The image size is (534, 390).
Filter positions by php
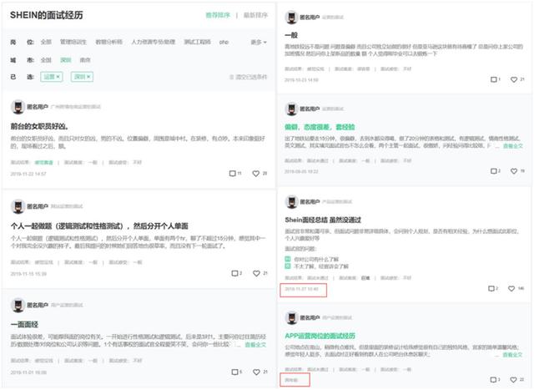pyautogui.click(x=224, y=43)
